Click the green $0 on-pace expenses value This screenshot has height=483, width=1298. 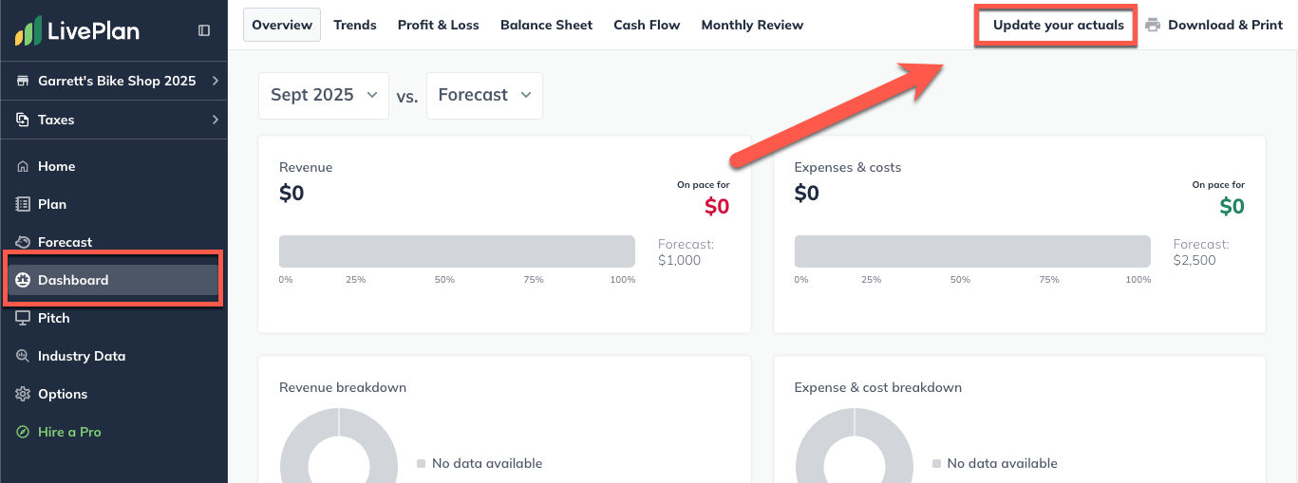[1232, 206]
